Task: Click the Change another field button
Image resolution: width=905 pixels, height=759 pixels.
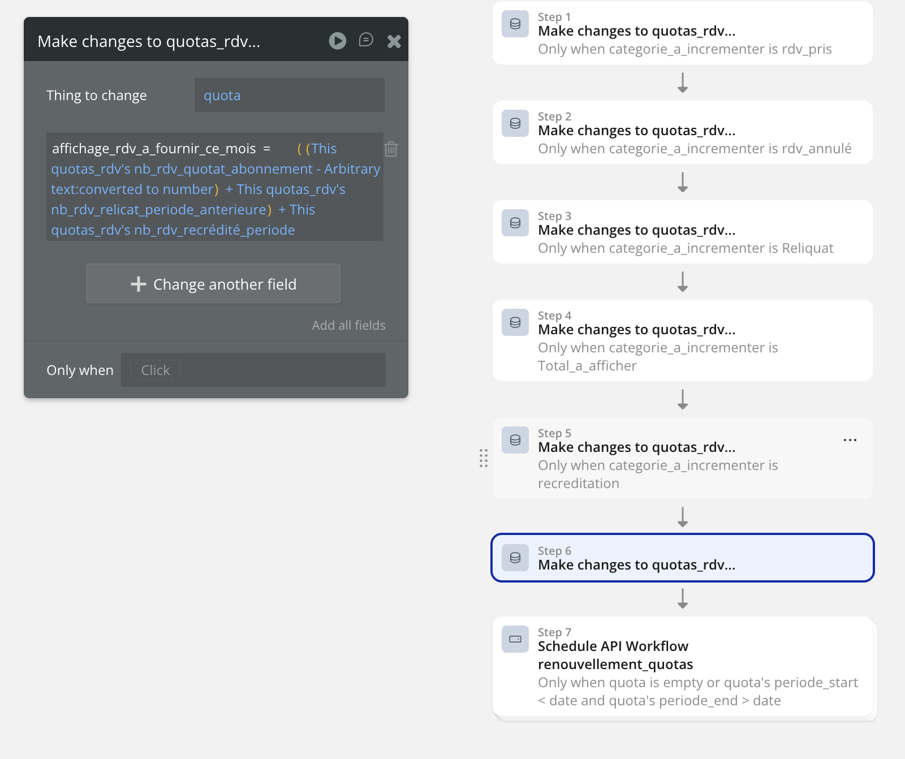Action: pos(213,283)
